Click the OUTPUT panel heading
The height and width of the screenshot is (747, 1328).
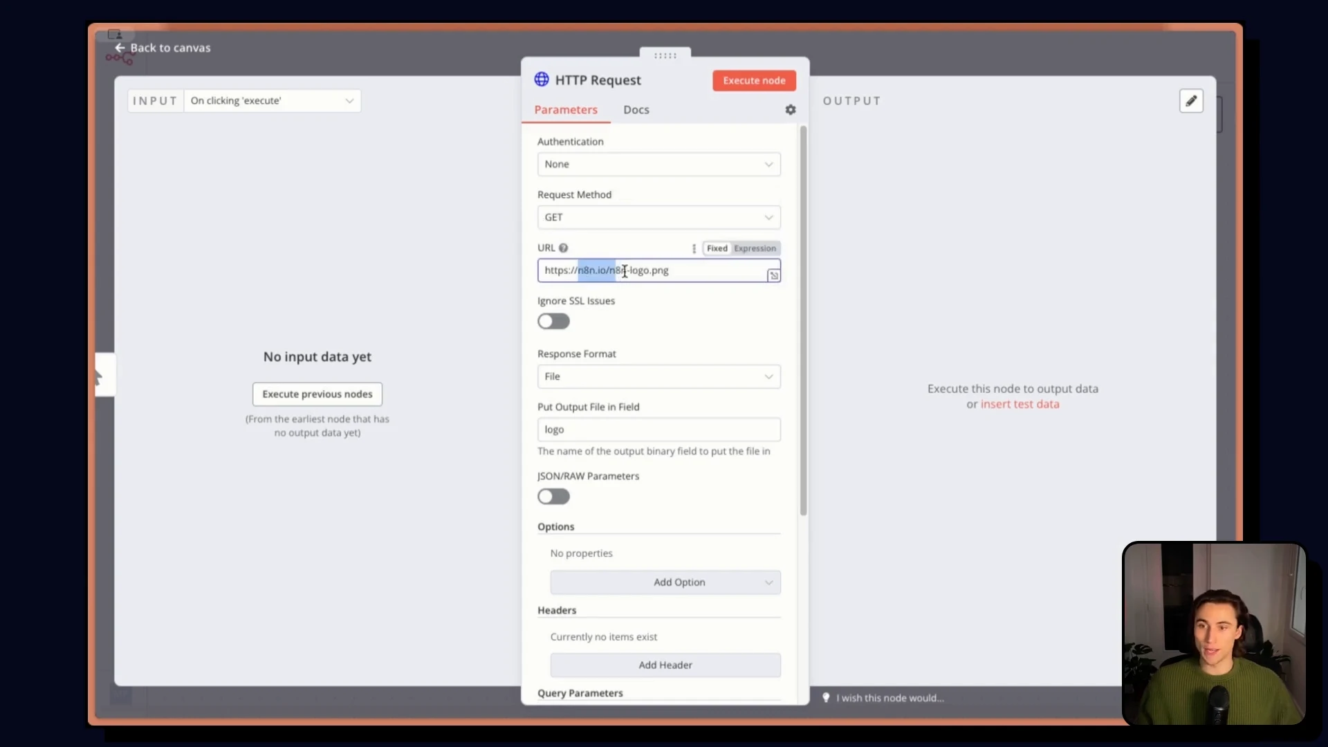[852, 101]
